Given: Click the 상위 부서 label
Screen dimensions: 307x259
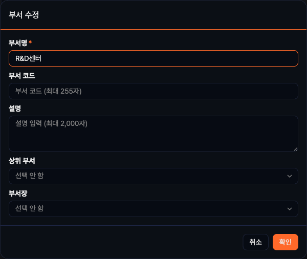Looking at the screenshot, I should point(22,160).
